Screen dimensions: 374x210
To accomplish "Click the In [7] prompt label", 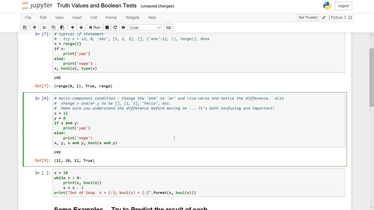I will (43, 34).
